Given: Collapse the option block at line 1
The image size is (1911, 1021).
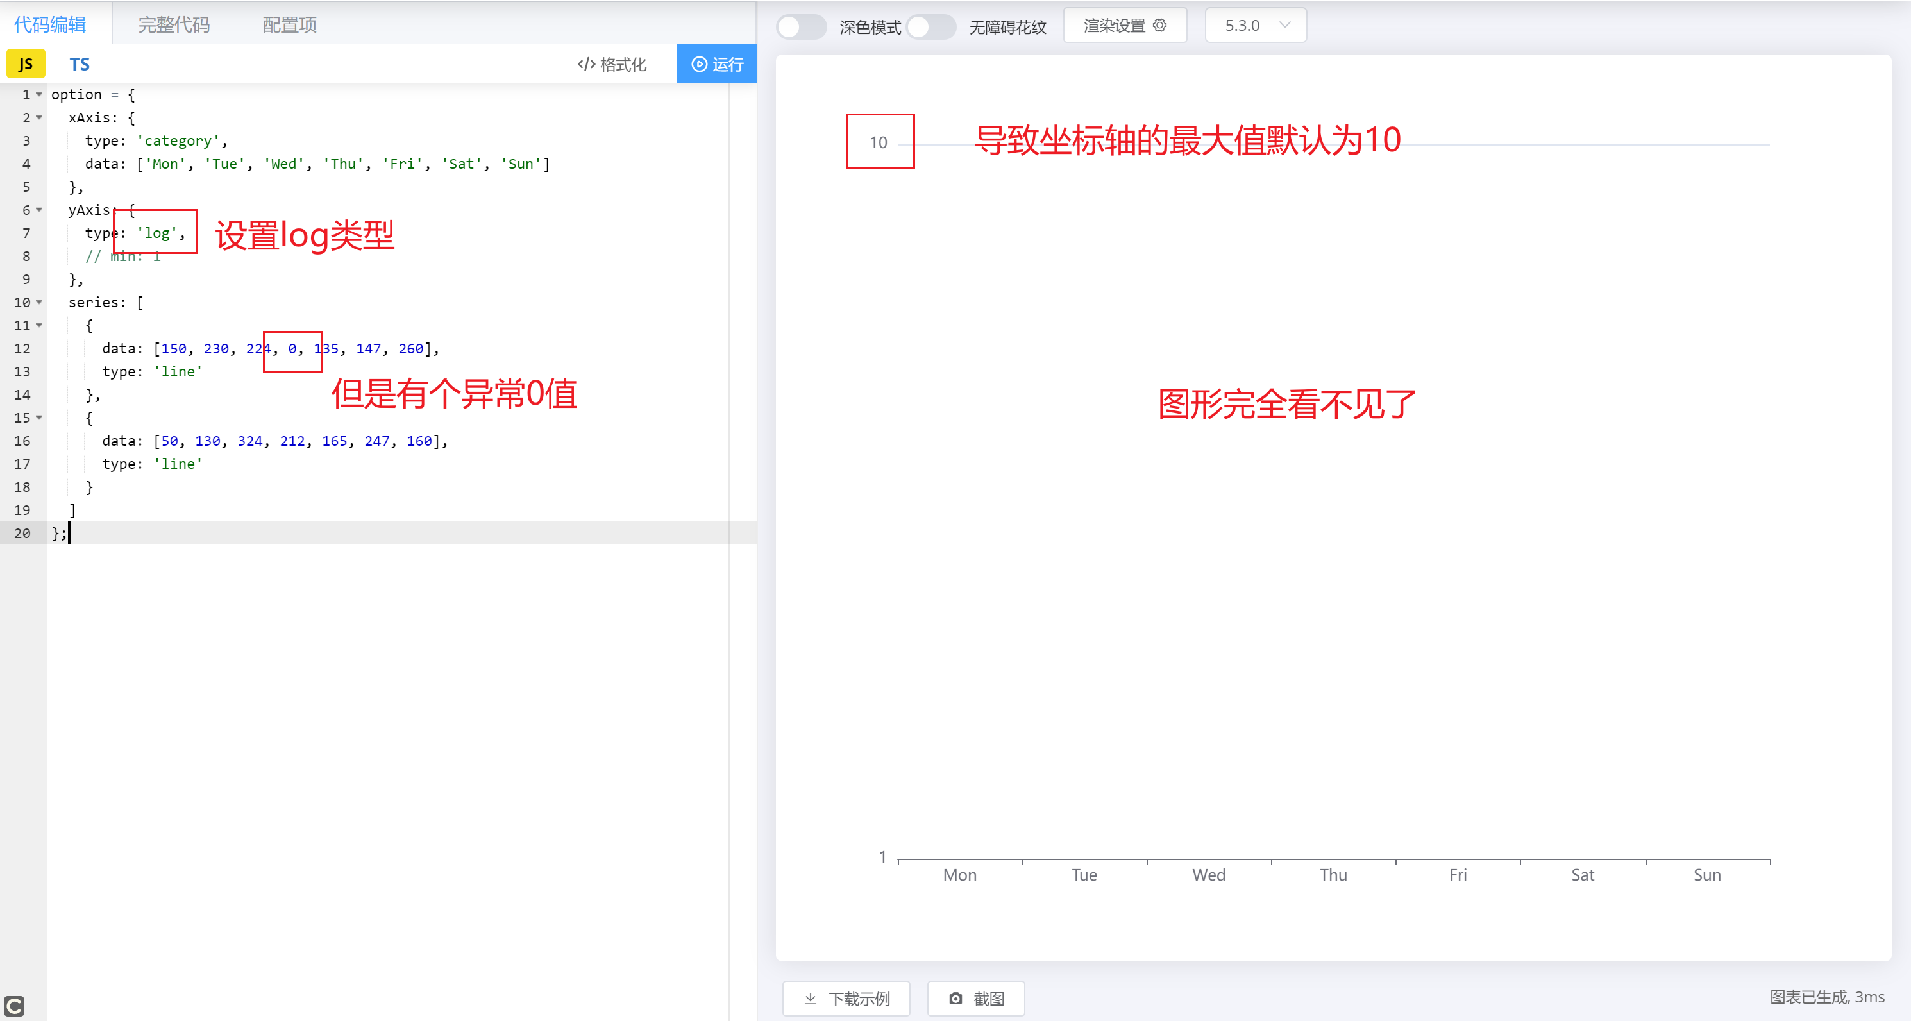Looking at the screenshot, I should point(39,94).
